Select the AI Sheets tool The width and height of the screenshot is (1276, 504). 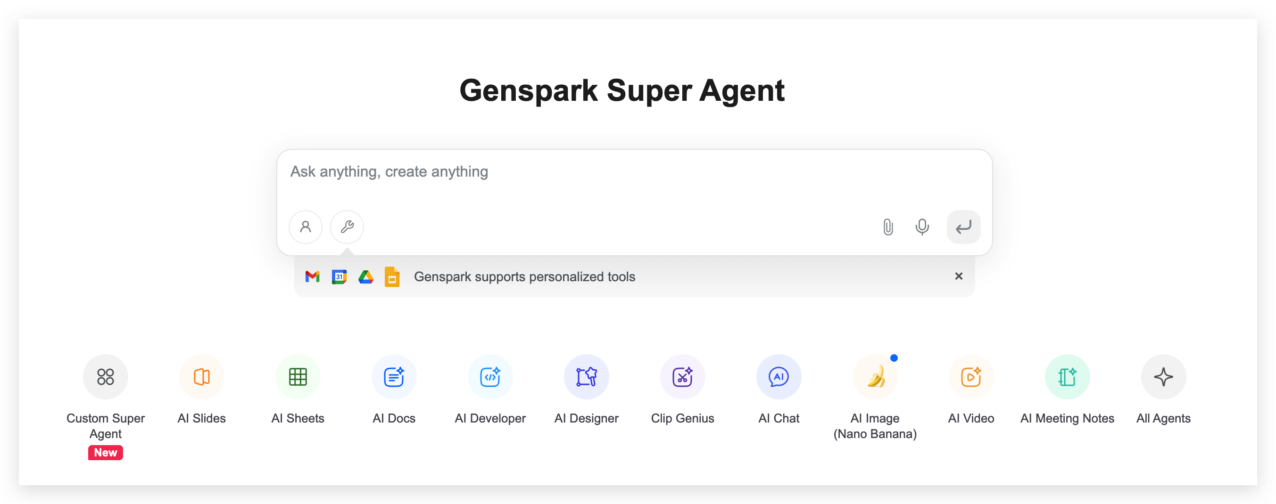click(297, 377)
